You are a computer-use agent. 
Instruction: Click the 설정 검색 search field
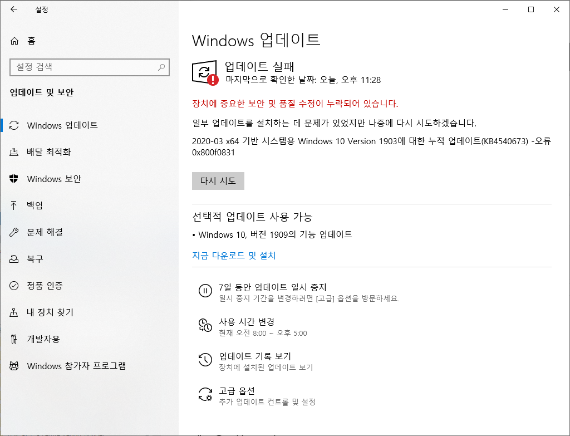(x=90, y=67)
